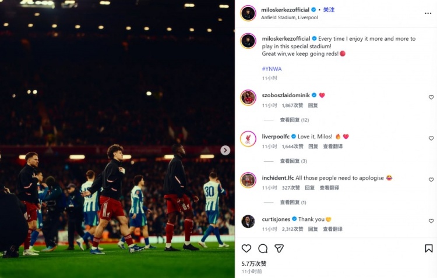
Task: Translate the inchident.lfc comment
Action: pyautogui.click(x=329, y=188)
